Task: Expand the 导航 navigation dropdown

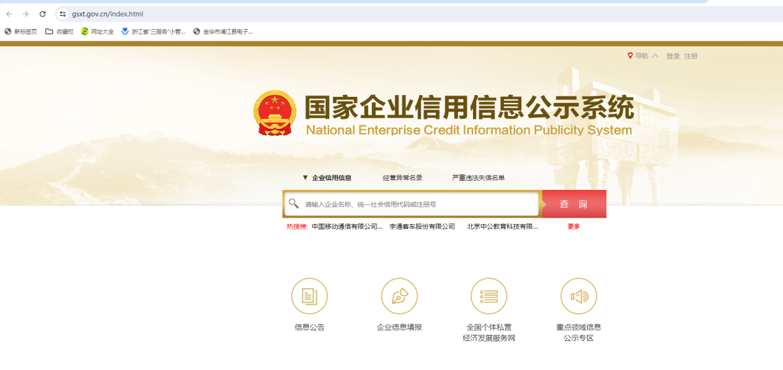Action: pos(643,56)
